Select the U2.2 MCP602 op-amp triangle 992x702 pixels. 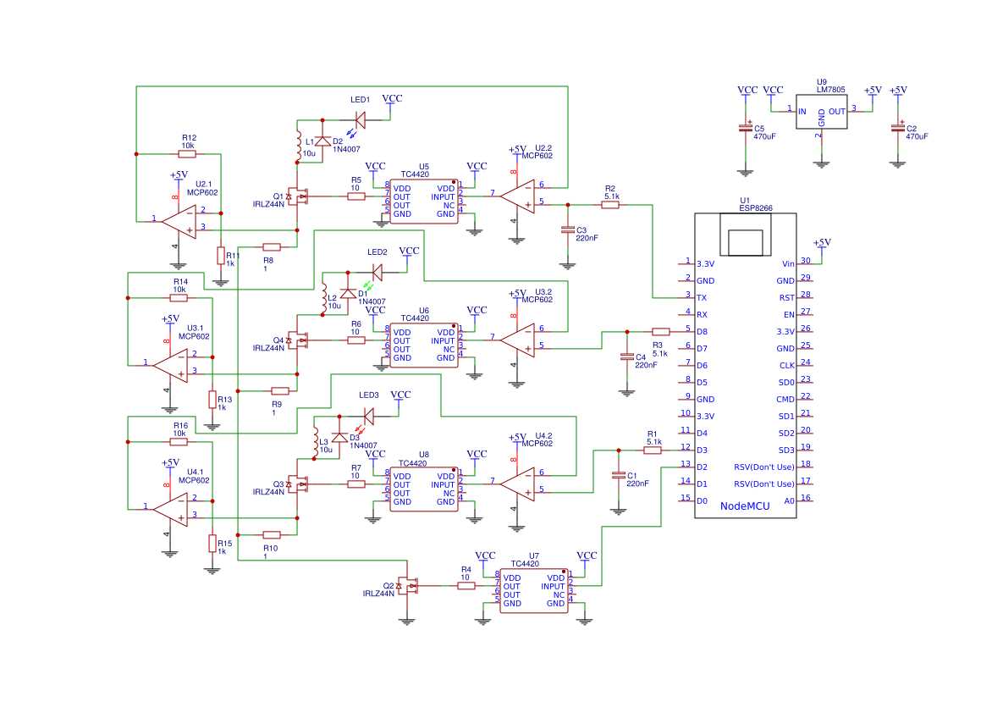coord(517,196)
